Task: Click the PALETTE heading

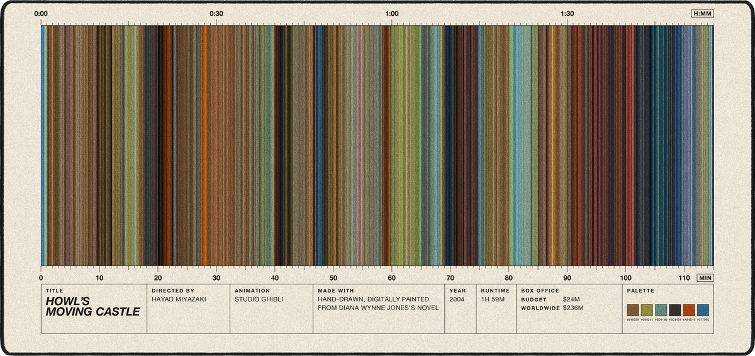Action: 640,291
